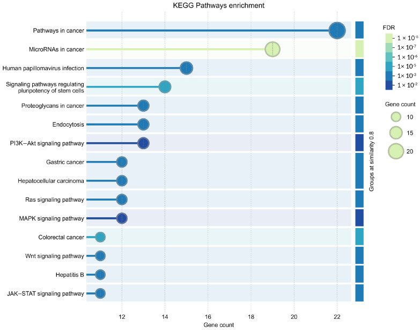Click the KEGG Pathways enrichment title
The height and width of the screenshot is (330, 420).
[x=218, y=5]
